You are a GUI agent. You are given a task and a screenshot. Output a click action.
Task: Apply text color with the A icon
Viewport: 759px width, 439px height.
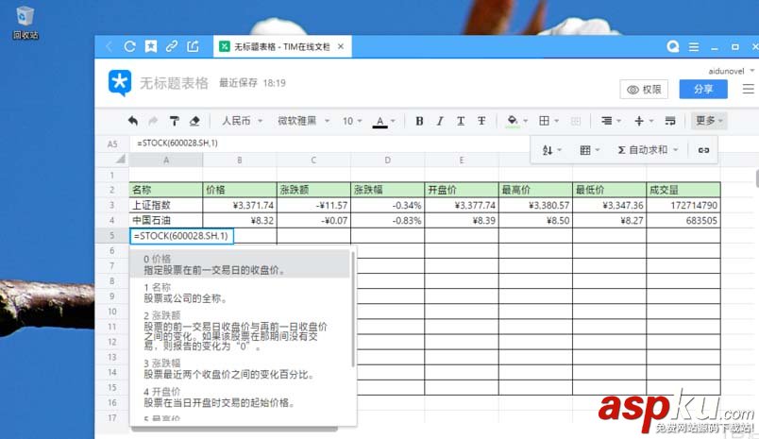click(x=380, y=122)
